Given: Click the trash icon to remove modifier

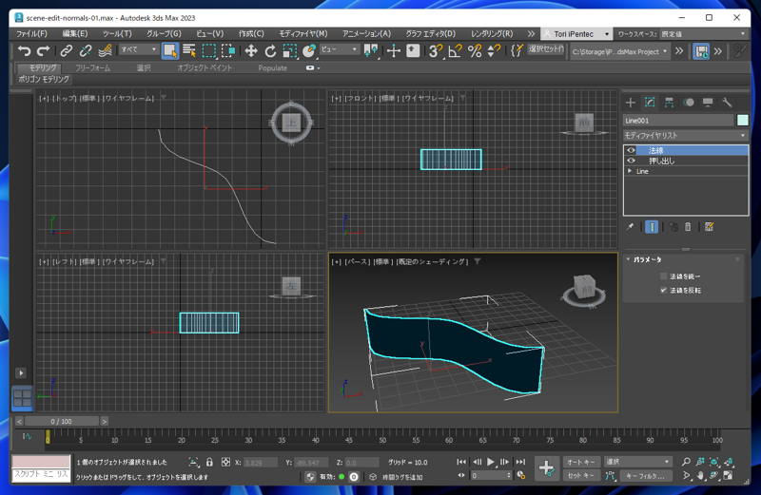Looking at the screenshot, I should click(688, 227).
